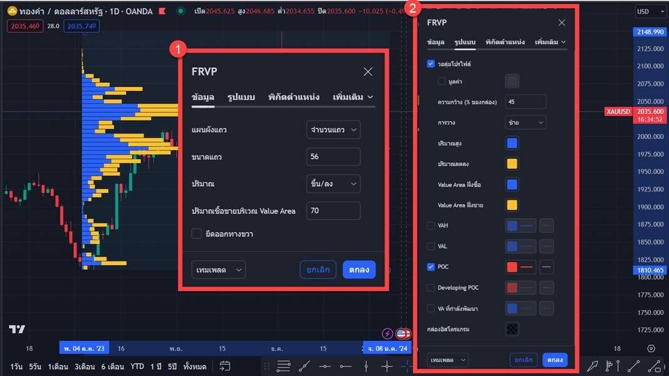
Task: Switch to ข้อมูล tab in style dialog
Action: point(436,42)
